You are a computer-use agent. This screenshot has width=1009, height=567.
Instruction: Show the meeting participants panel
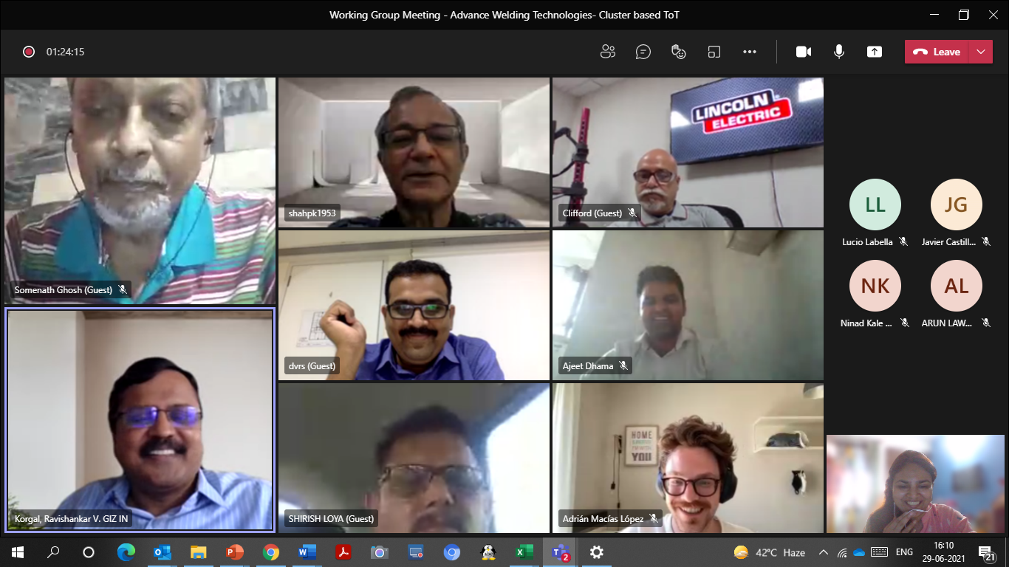pyautogui.click(x=608, y=52)
